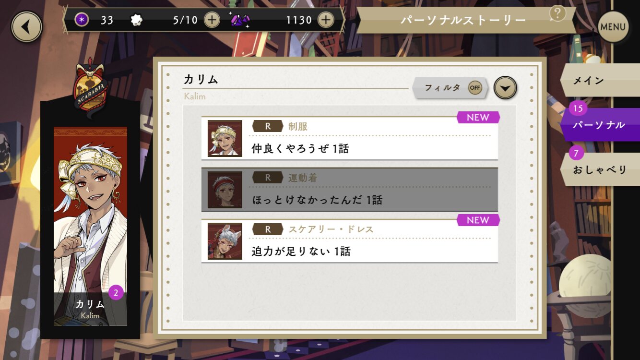640x360 pixels.
Task: Open story ほっとけなかったんだ 1話
Action: pos(350,190)
